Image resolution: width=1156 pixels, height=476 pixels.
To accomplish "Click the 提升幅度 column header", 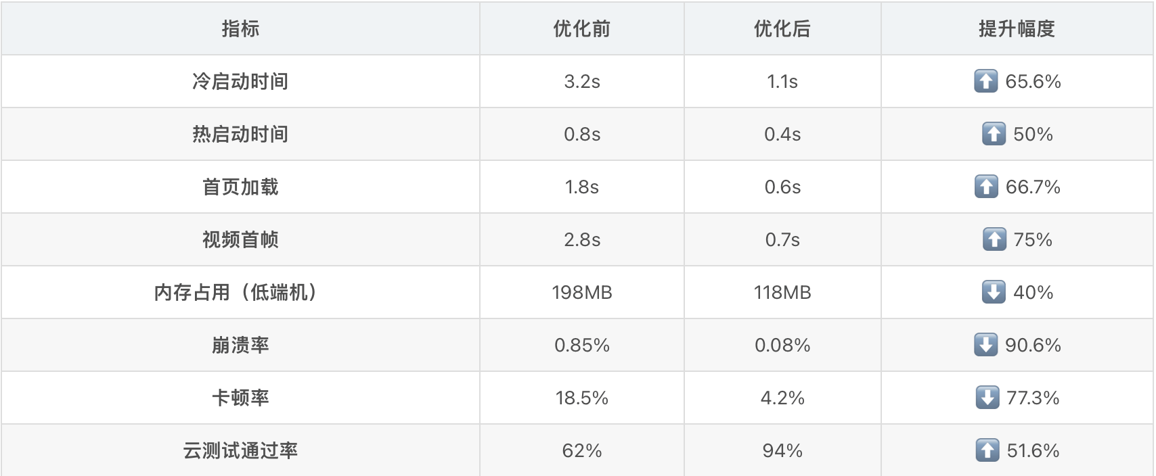I will pyautogui.click(x=1017, y=28).
